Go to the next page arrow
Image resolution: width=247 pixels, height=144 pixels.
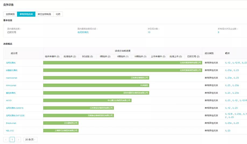(x=18, y=140)
